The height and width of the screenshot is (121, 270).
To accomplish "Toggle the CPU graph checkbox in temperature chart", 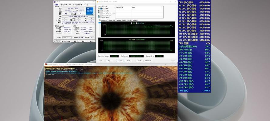I will pyautogui.click(x=131, y=23).
